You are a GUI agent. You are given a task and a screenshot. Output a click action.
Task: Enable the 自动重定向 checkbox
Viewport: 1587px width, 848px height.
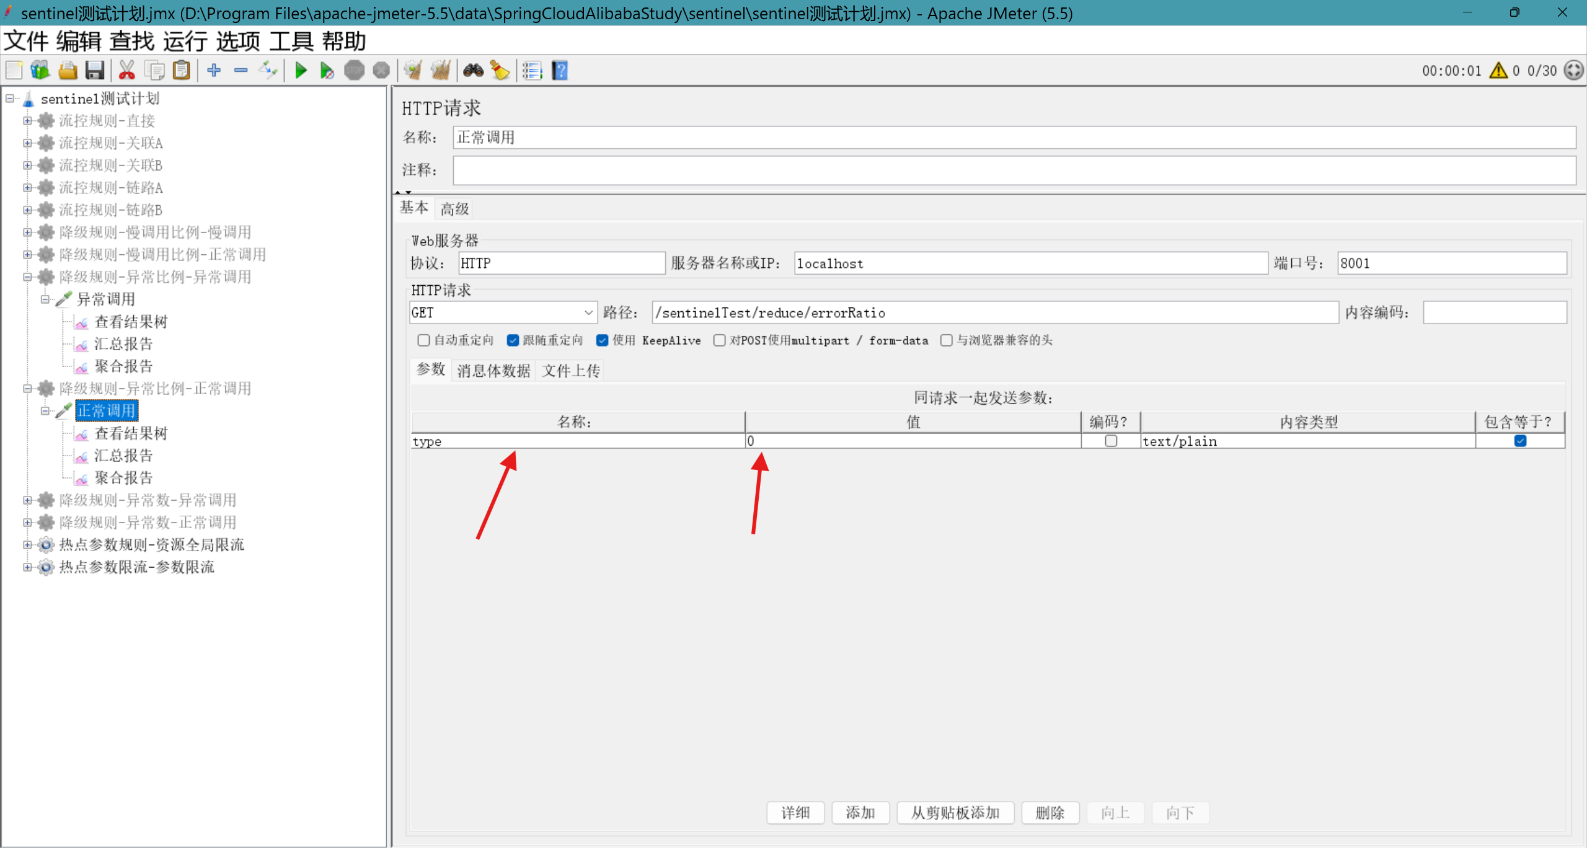coord(423,340)
